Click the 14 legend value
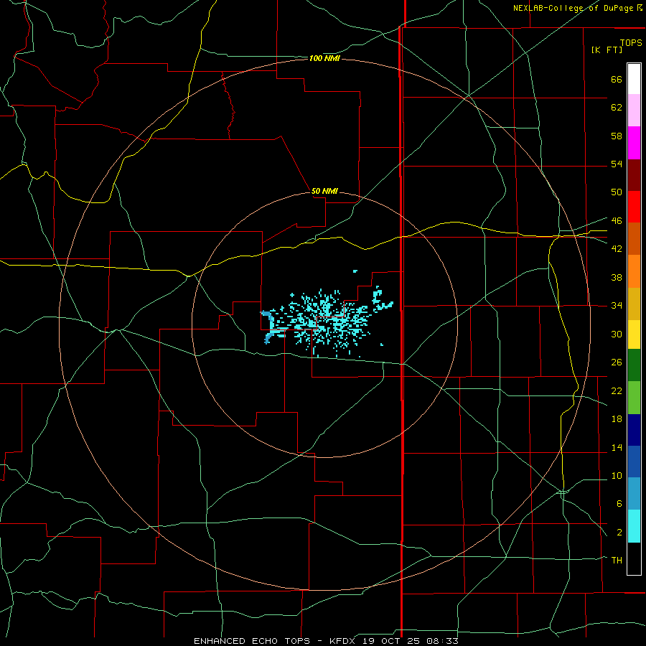Screen dimensions: 646x646 click(617, 447)
